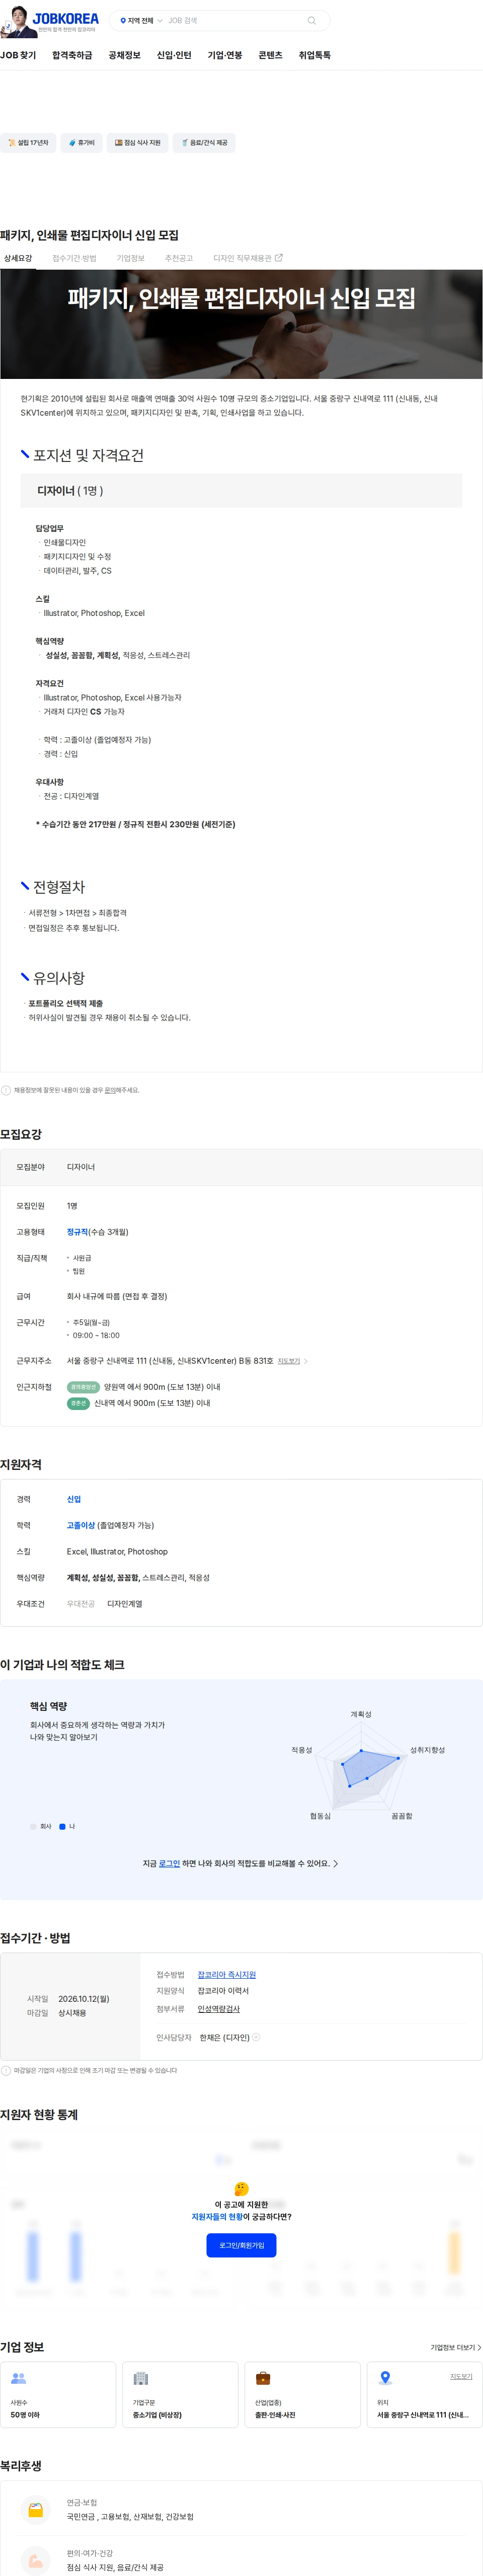This screenshot has width=483, height=2576.
Task: Click the building icon on 기업구분 card
Action: [141, 2378]
